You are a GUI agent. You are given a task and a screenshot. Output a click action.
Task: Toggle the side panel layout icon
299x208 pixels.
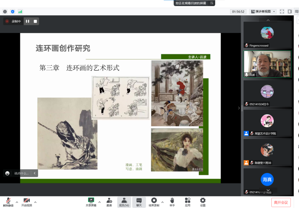click(290, 12)
